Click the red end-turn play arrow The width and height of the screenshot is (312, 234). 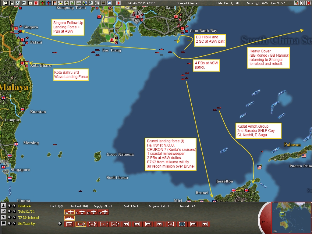119,3
